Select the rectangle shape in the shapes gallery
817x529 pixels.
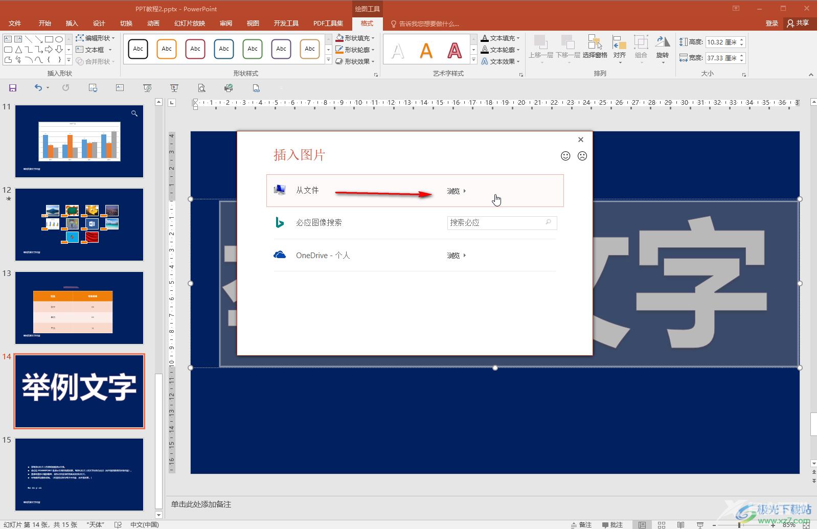click(49, 39)
